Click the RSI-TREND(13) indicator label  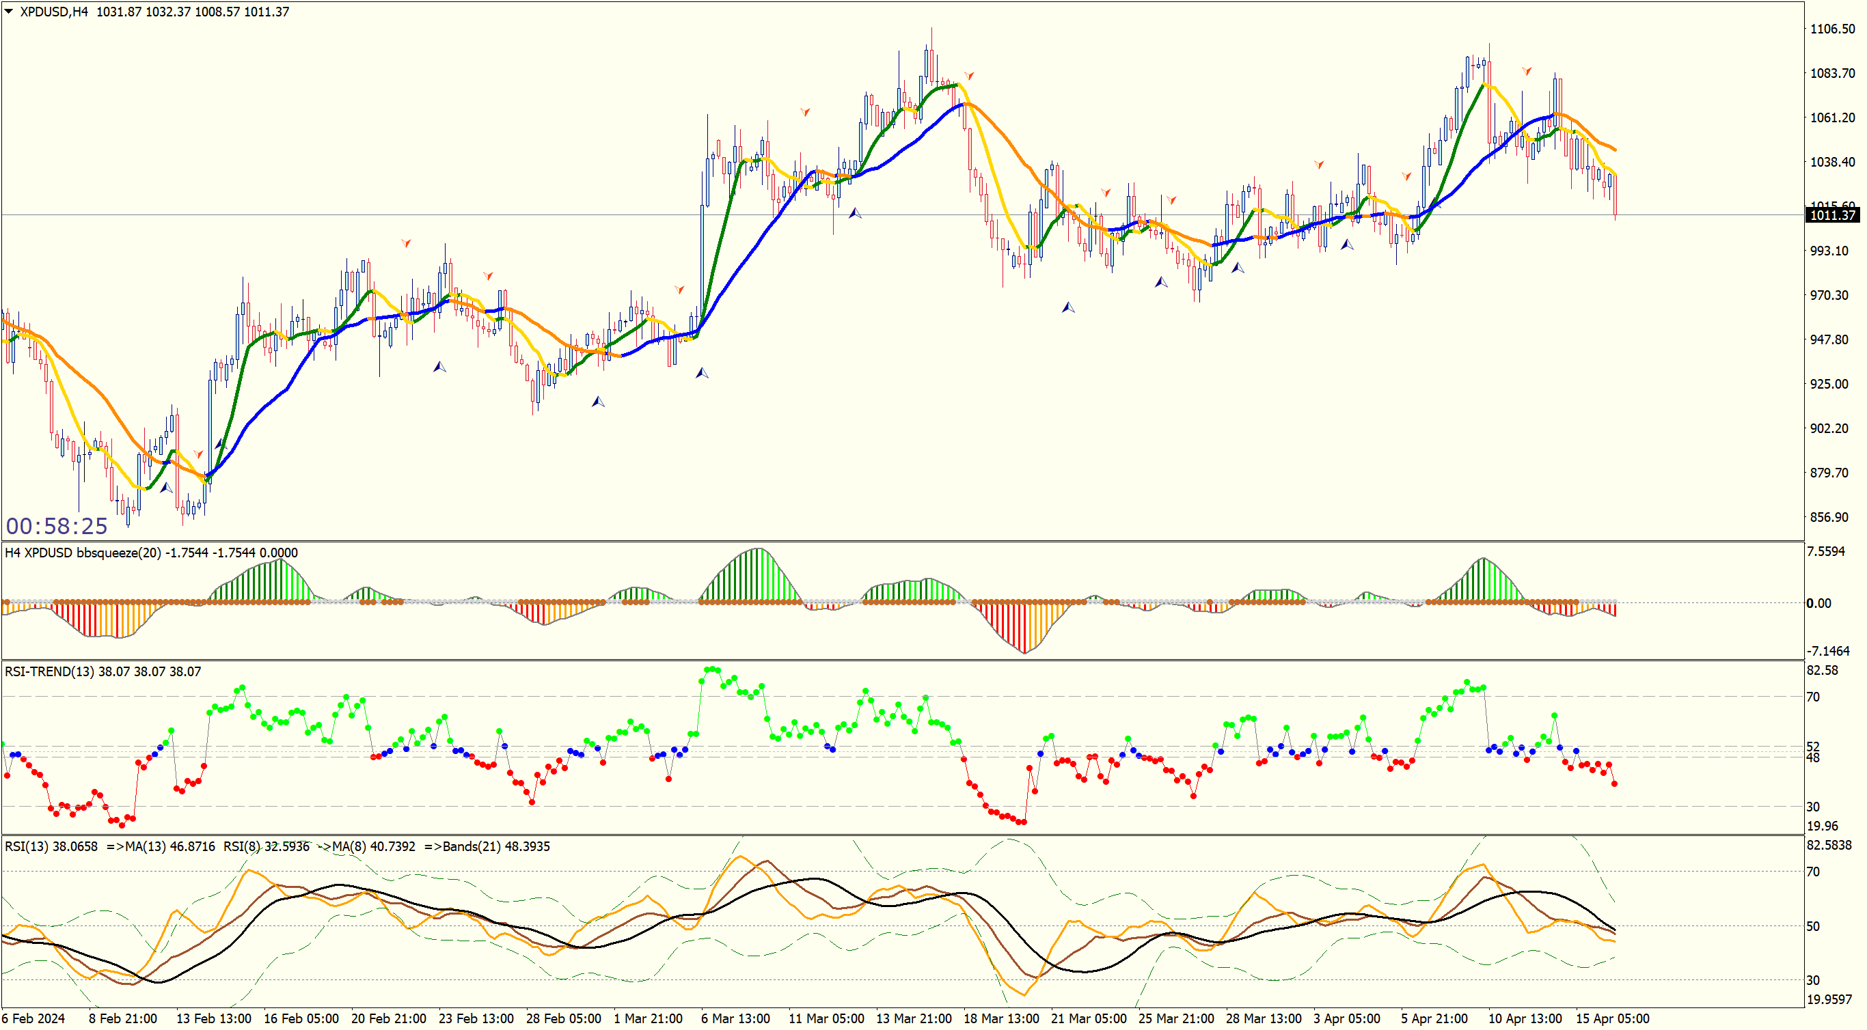pyautogui.click(x=49, y=671)
